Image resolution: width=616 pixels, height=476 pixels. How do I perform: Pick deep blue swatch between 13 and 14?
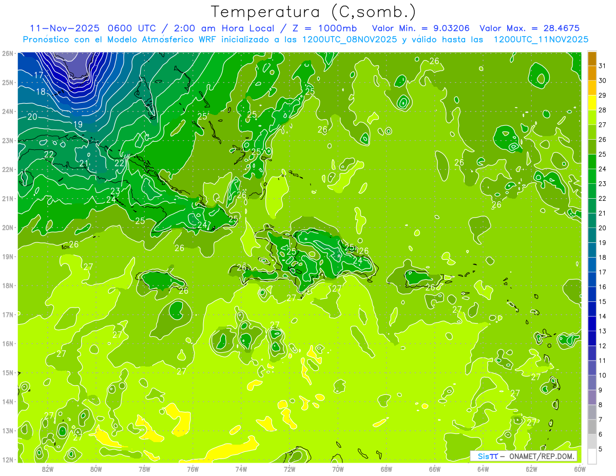tap(592, 323)
